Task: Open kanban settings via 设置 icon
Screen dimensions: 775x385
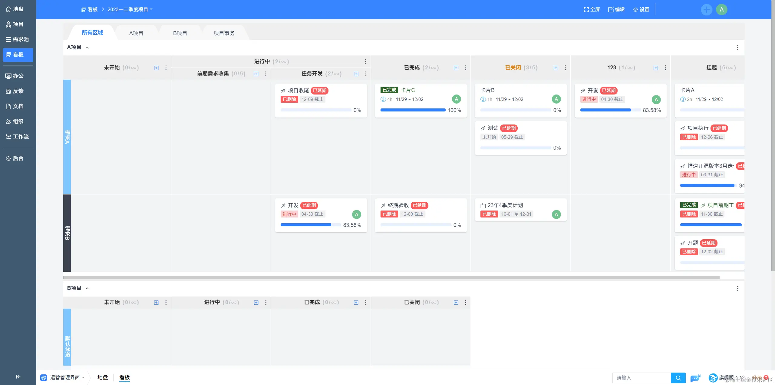Action: point(641,9)
